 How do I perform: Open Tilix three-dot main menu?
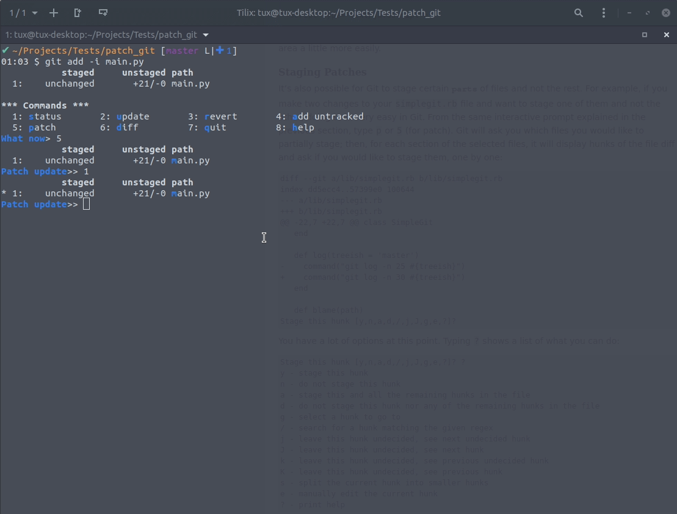pyautogui.click(x=604, y=13)
